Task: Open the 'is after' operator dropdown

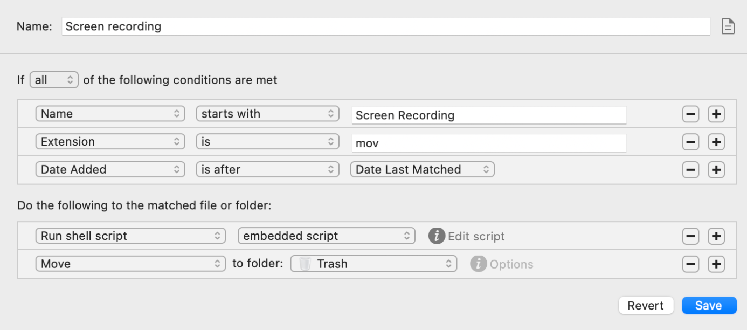Action: pos(267,169)
